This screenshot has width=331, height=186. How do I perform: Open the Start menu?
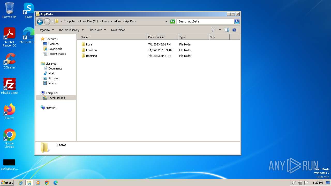pos(7,182)
